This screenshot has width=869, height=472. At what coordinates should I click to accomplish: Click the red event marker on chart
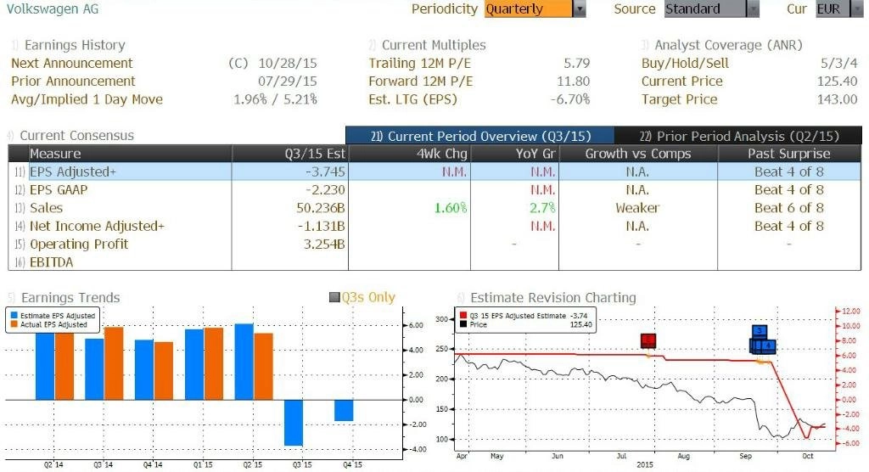point(648,340)
